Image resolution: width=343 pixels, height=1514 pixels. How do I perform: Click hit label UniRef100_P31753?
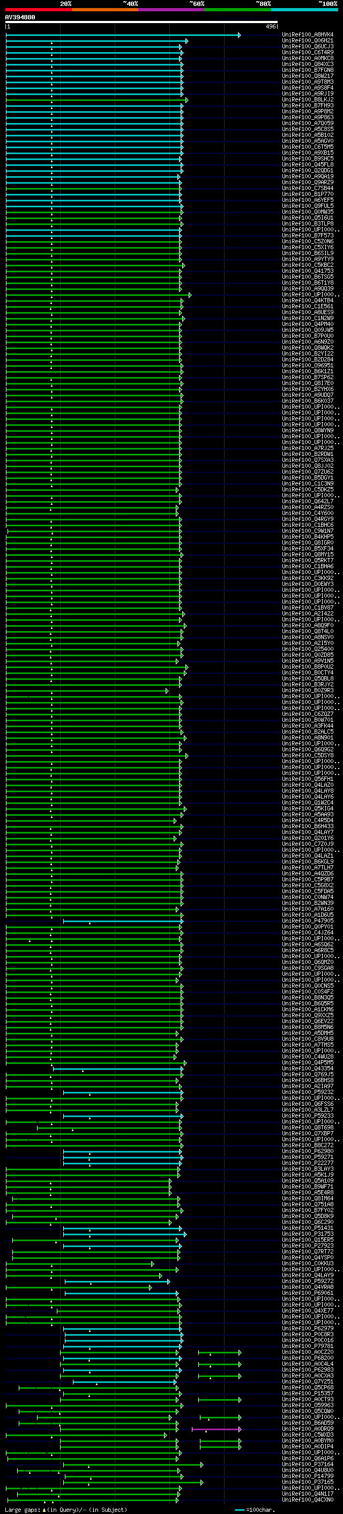(x=307, y=1234)
